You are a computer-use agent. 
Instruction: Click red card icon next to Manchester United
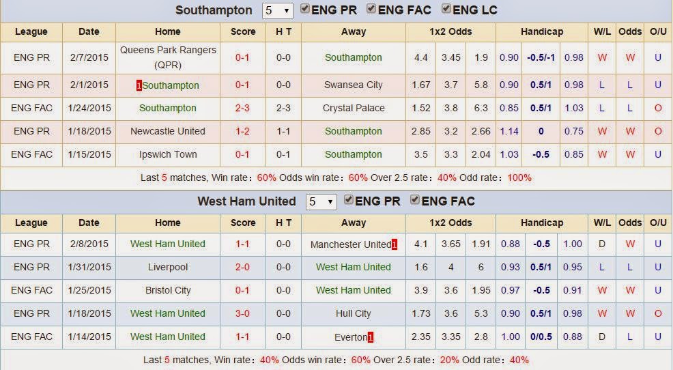[394, 244]
